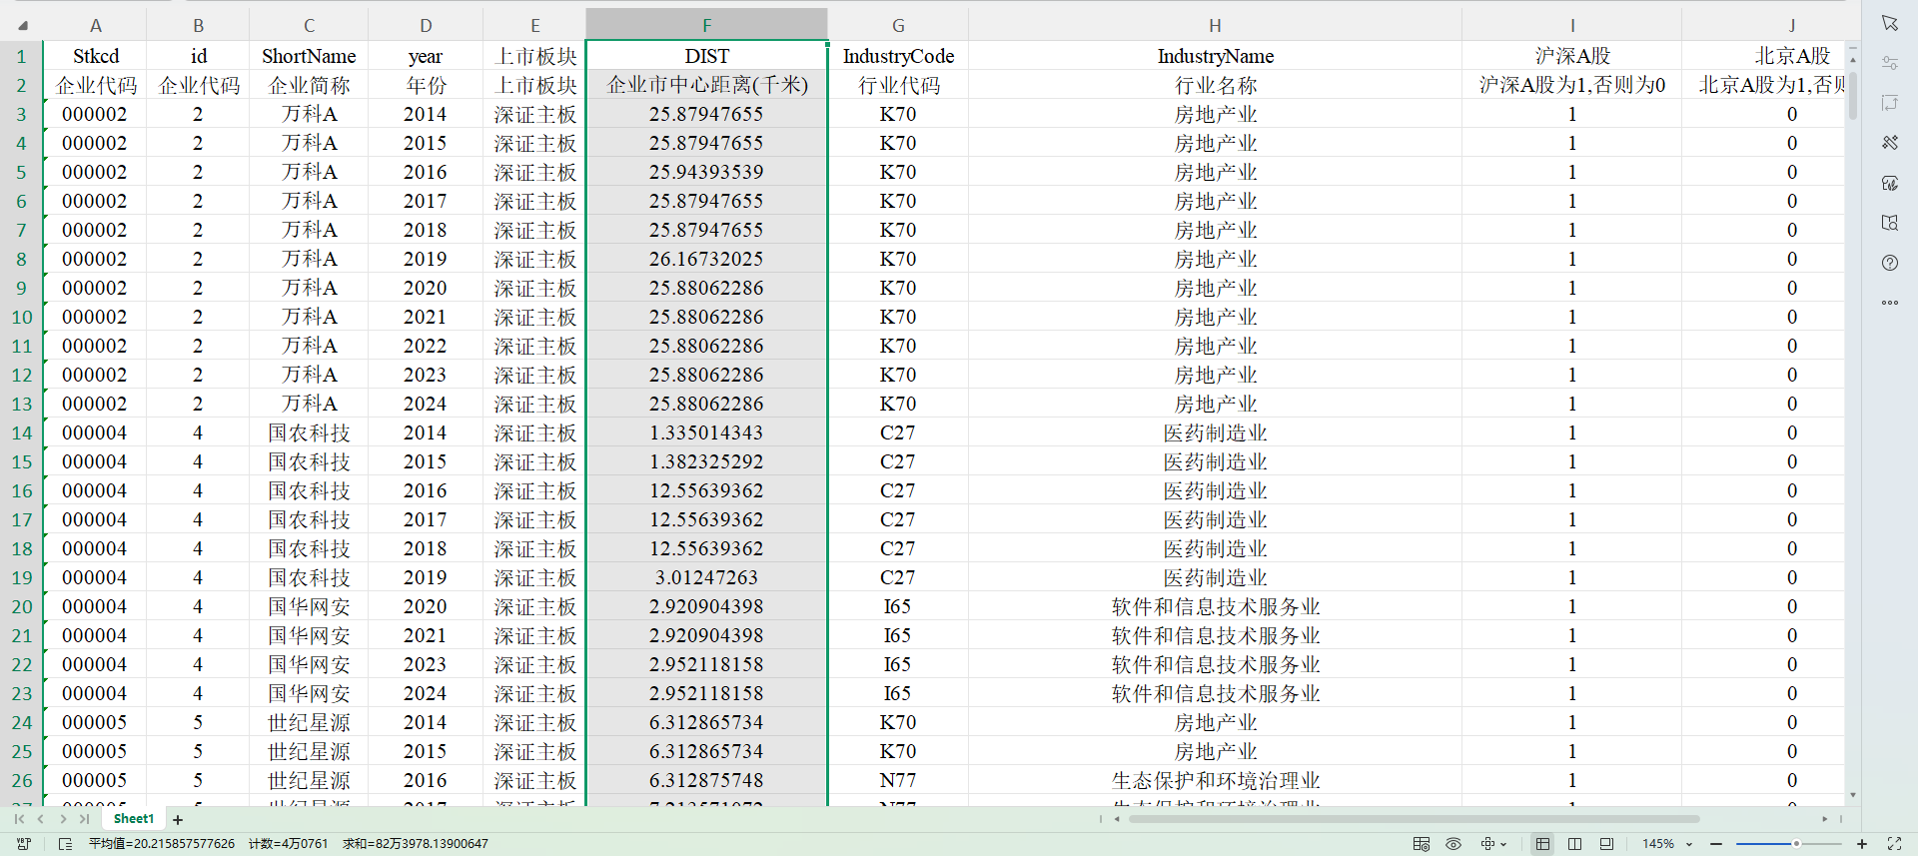Select column H header
Image resolution: width=1918 pixels, height=856 pixels.
point(1214,25)
